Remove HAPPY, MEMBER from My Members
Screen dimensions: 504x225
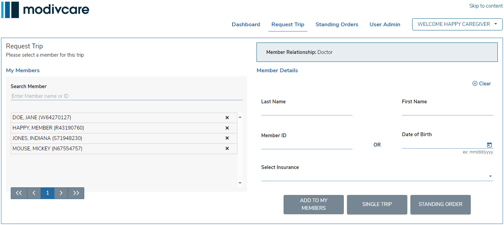tap(227, 128)
